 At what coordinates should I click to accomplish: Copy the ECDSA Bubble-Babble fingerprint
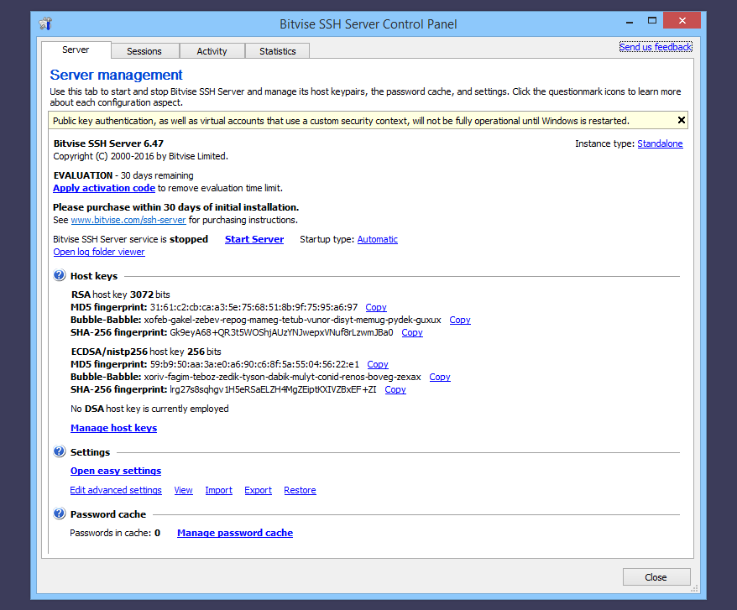click(440, 377)
